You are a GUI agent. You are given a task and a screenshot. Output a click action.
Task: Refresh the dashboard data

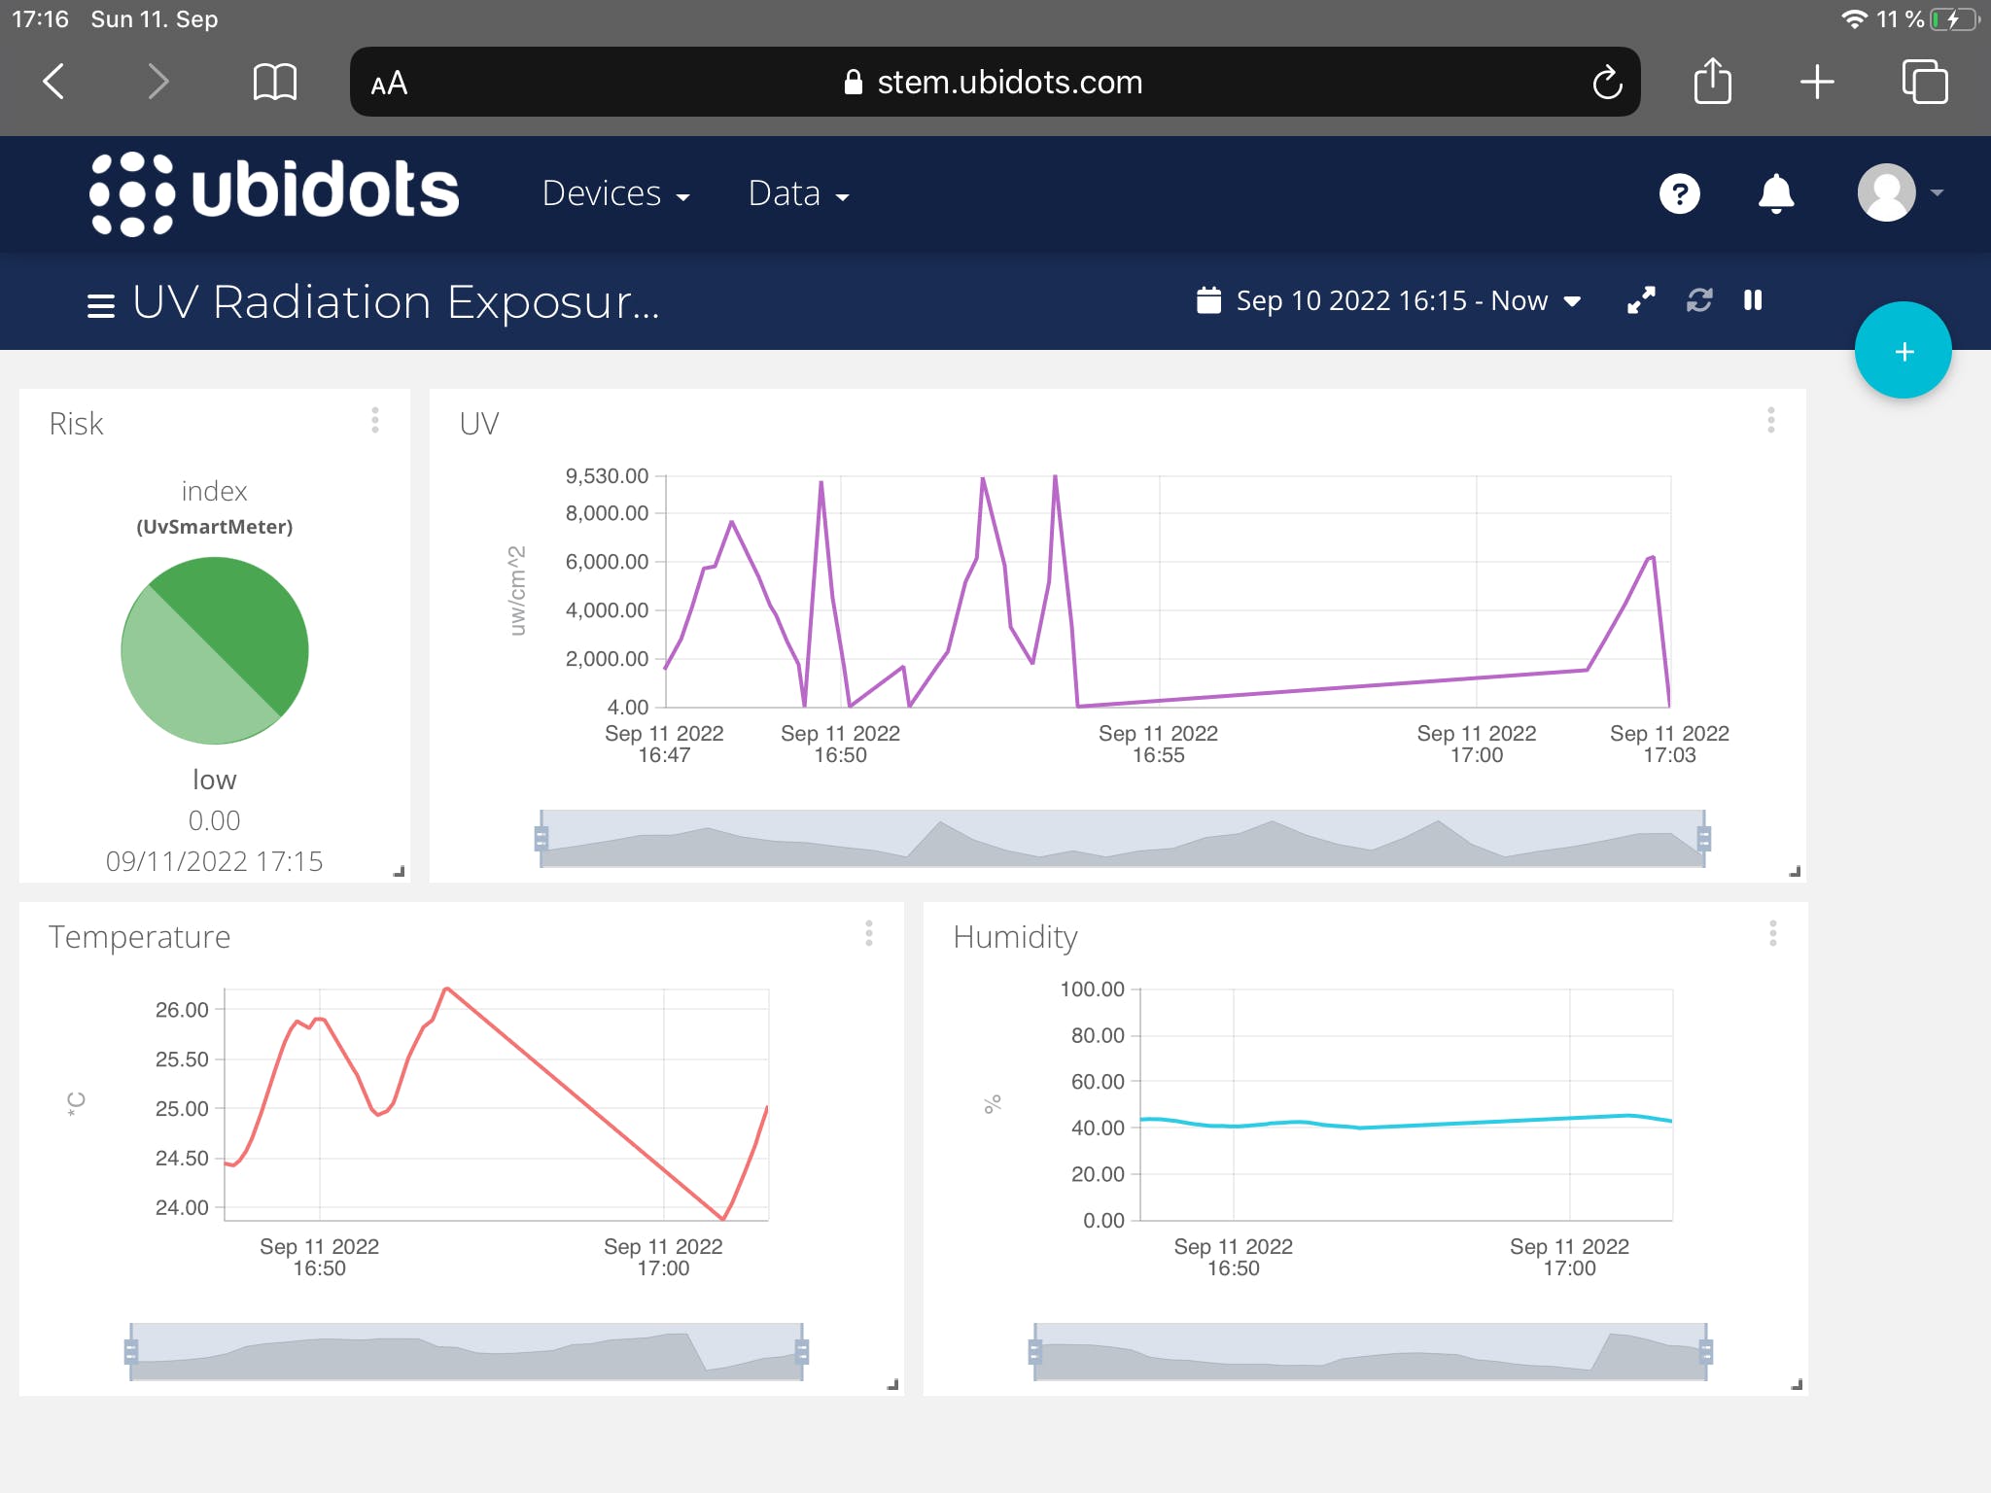[x=1699, y=300]
